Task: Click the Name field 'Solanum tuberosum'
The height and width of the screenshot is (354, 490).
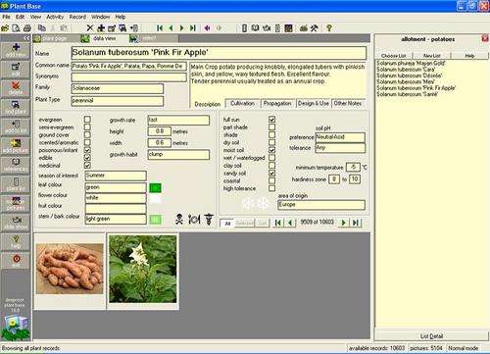Action: pyautogui.click(x=219, y=53)
